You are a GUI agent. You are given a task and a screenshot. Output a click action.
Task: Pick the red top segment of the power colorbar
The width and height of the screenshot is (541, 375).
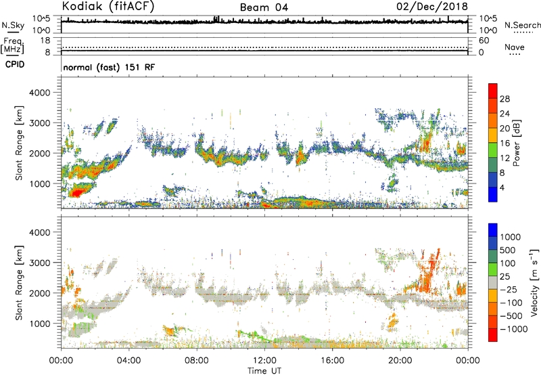(493, 91)
